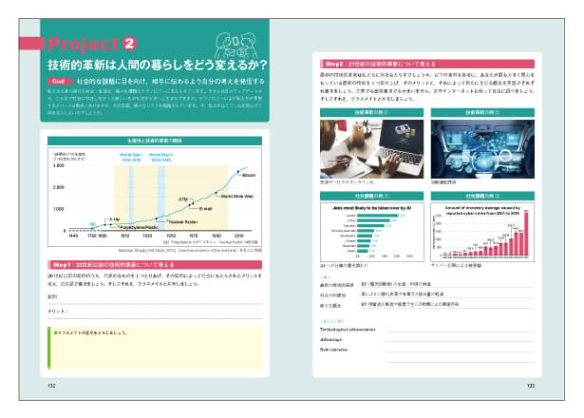
Task: Click the "World War I" label on chart
Action: [131, 157]
